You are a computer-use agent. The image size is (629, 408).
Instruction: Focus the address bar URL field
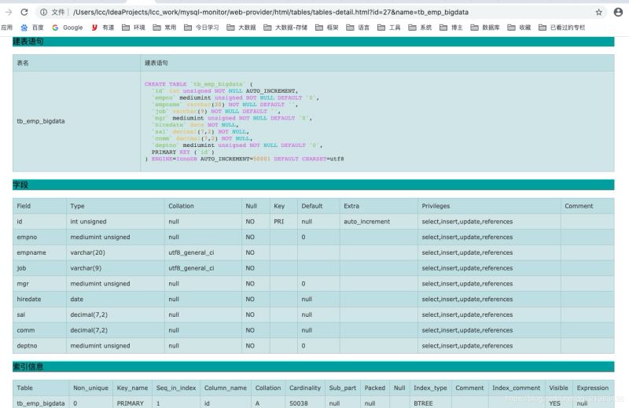[270, 12]
